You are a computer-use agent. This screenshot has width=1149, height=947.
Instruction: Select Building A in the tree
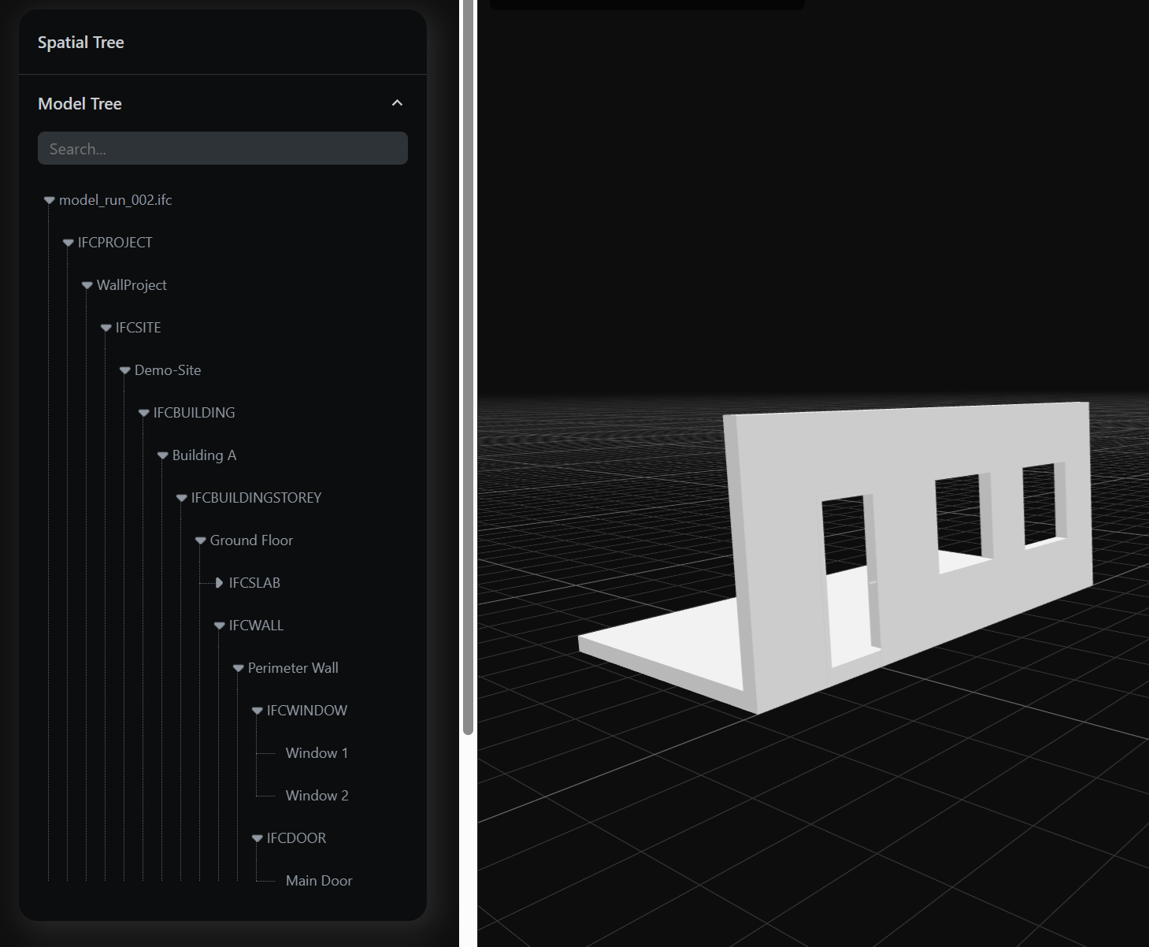point(204,455)
